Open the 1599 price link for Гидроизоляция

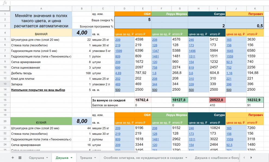(118, 51)
